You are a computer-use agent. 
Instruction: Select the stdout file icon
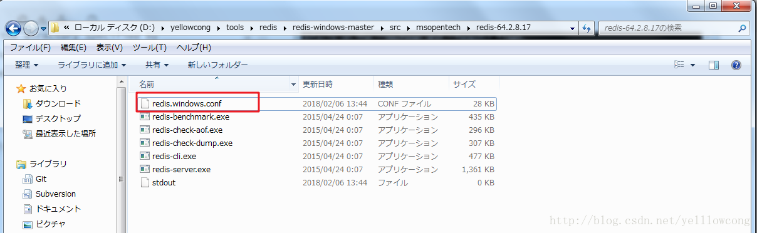click(145, 182)
